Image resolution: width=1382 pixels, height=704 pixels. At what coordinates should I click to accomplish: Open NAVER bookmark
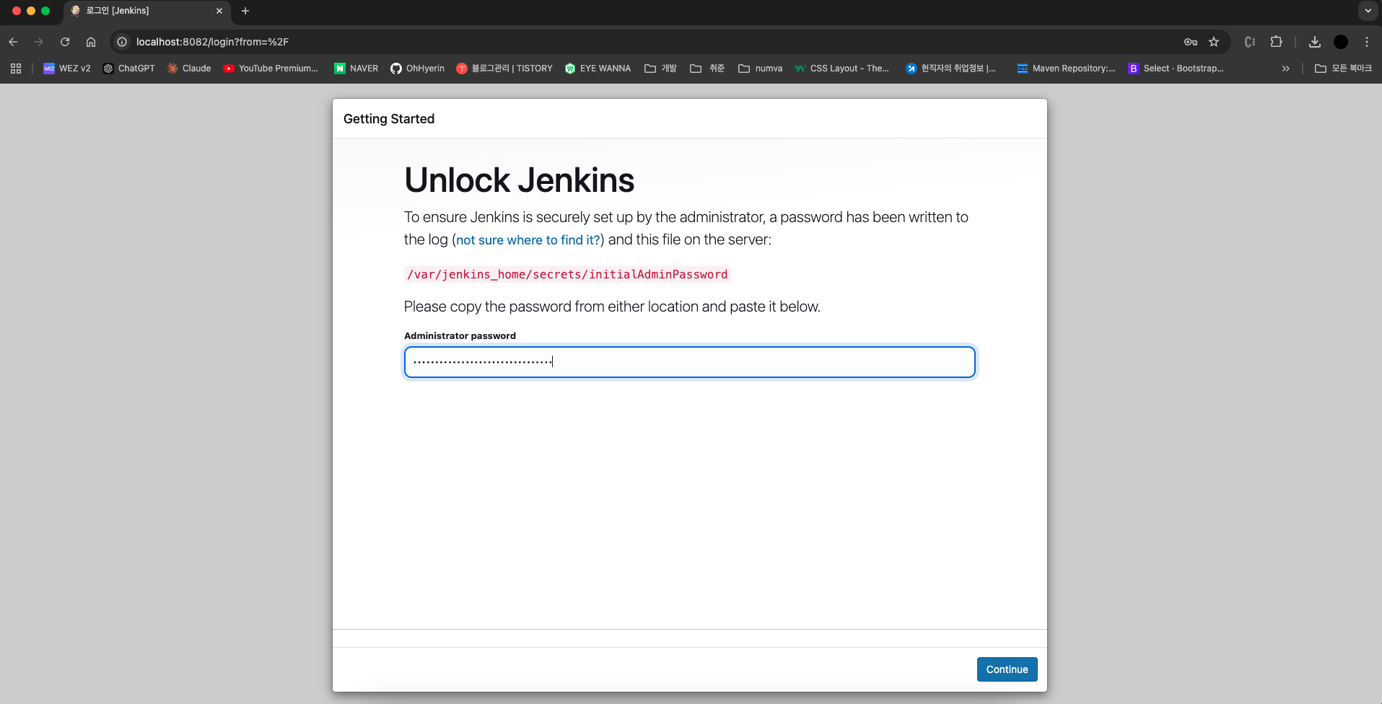(357, 69)
